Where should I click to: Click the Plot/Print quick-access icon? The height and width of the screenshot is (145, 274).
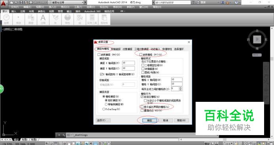[31, 2]
